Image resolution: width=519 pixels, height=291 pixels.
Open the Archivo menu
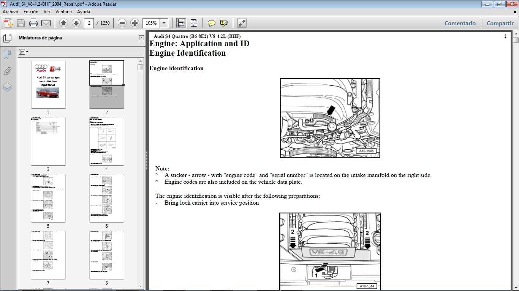pos(11,12)
